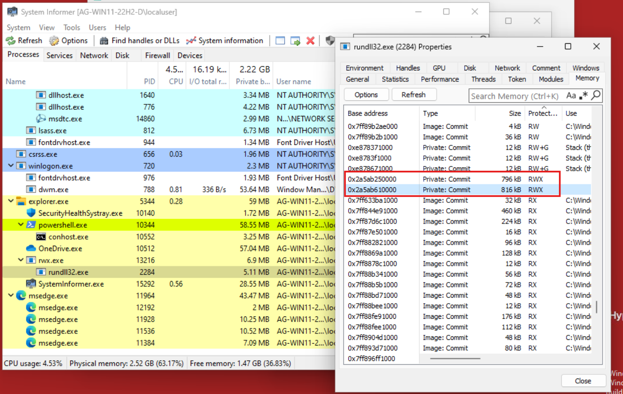
Task: Click the Find handles or DLLs binoculars icon
Action: tap(104, 41)
